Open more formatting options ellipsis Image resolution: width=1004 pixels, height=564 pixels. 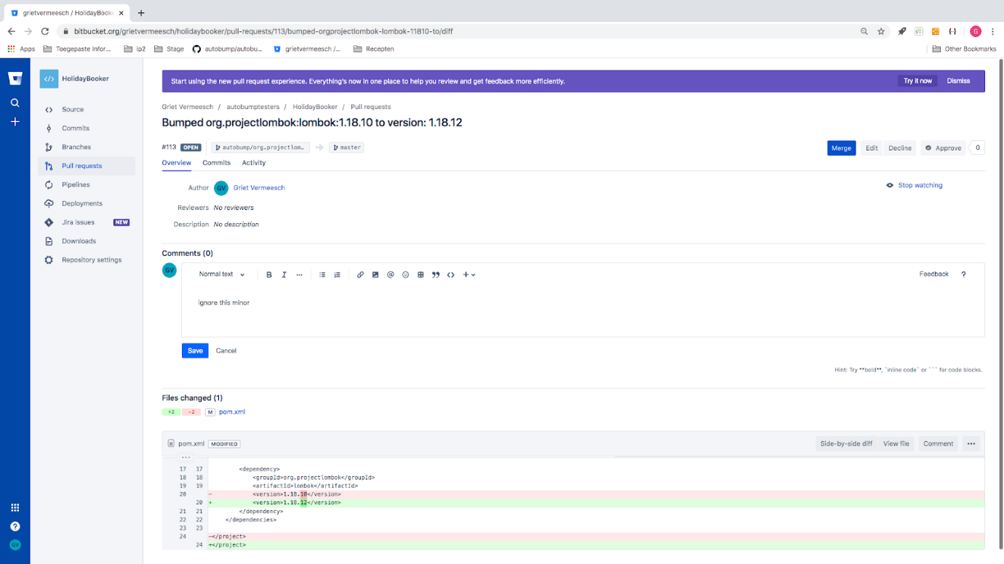coord(299,275)
